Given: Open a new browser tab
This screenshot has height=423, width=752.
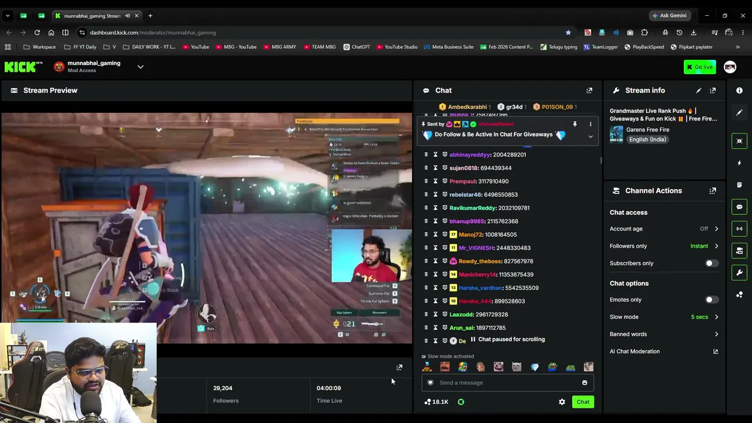Looking at the screenshot, I should (x=150, y=16).
